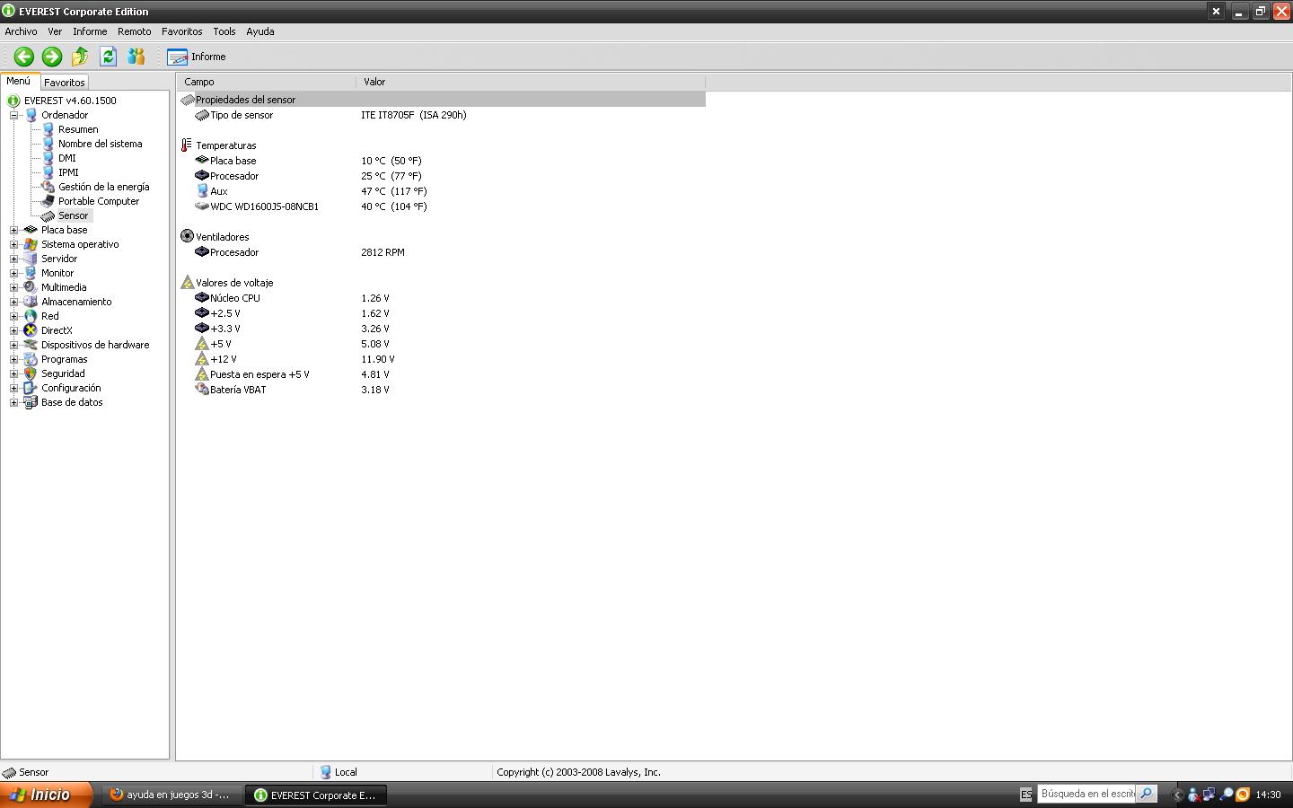1293x808 pixels.
Task: Click the Refresh toolbar icon
Action: 108,57
